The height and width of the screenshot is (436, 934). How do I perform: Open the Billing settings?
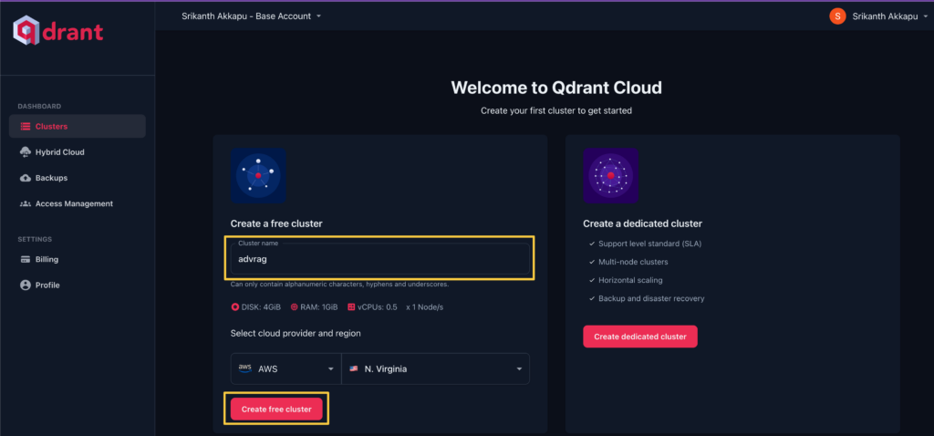coord(78,260)
